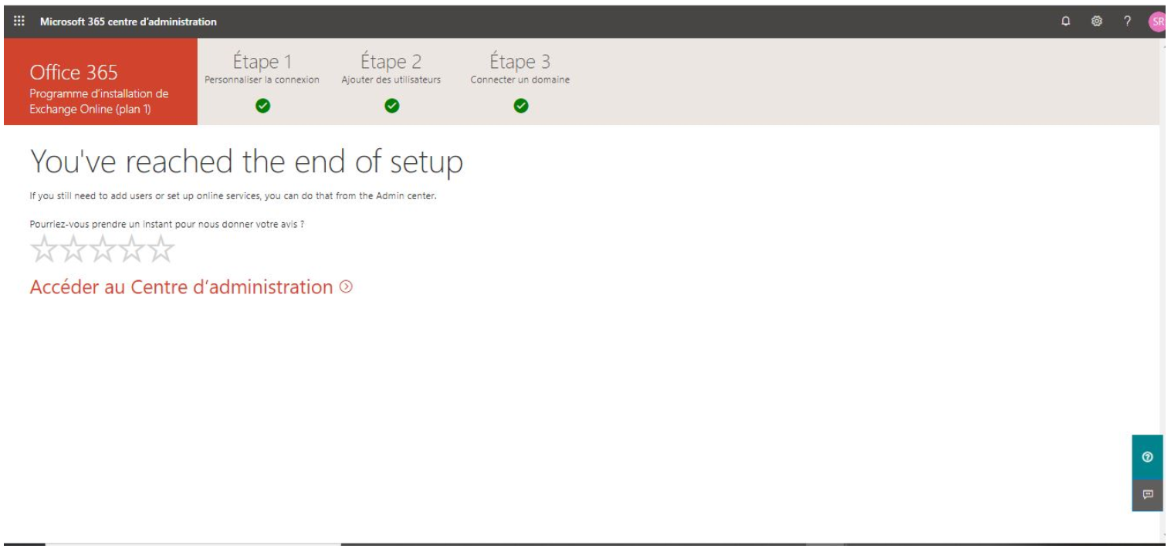This screenshot has height=552, width=1171.
Task: Open the SR account avatar
Action: point(1156,22)
